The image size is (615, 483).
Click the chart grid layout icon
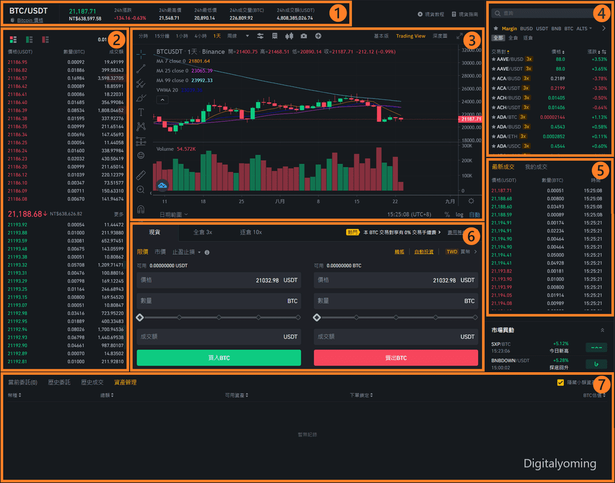point(274,36)
